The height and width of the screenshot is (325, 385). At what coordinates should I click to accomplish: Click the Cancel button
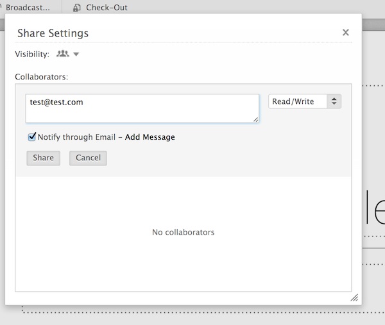tap(88, 158)
